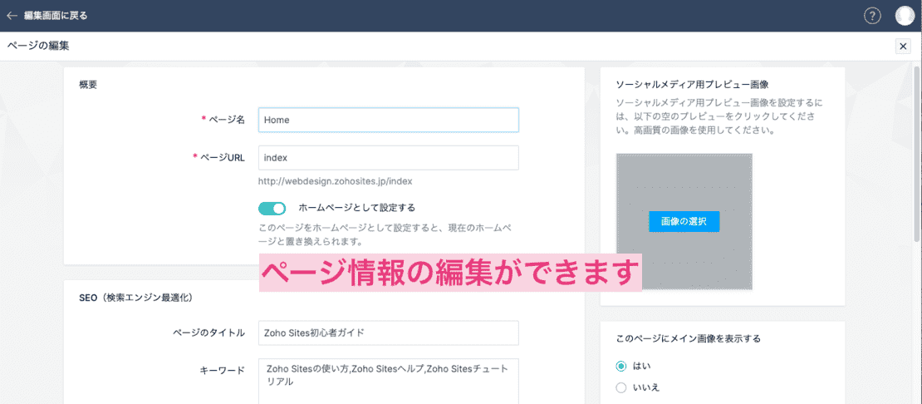922x404 pixels.
Task: Focus the ページURL field containing index
Action: (x=389, y=158)
